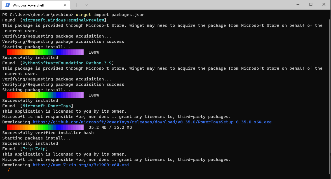The width and height of the screenshot is (331, 179).
Task: Expand the tab profile selector arrow
Action: coord(86,5)
